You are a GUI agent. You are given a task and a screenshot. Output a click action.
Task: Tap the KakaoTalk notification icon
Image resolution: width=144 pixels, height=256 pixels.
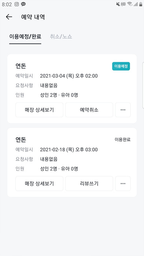[23, 4]
